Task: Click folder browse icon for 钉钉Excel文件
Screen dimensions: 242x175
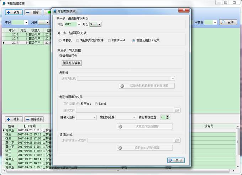Action: tap(177, 140)
